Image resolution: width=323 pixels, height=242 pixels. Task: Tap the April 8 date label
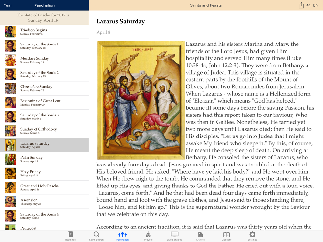pyautogui.click(x=103, y=32)
